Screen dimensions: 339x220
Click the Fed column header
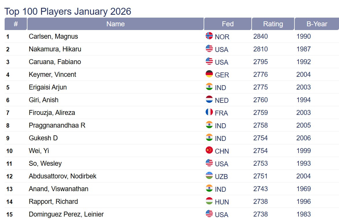(x=228, y=24)
